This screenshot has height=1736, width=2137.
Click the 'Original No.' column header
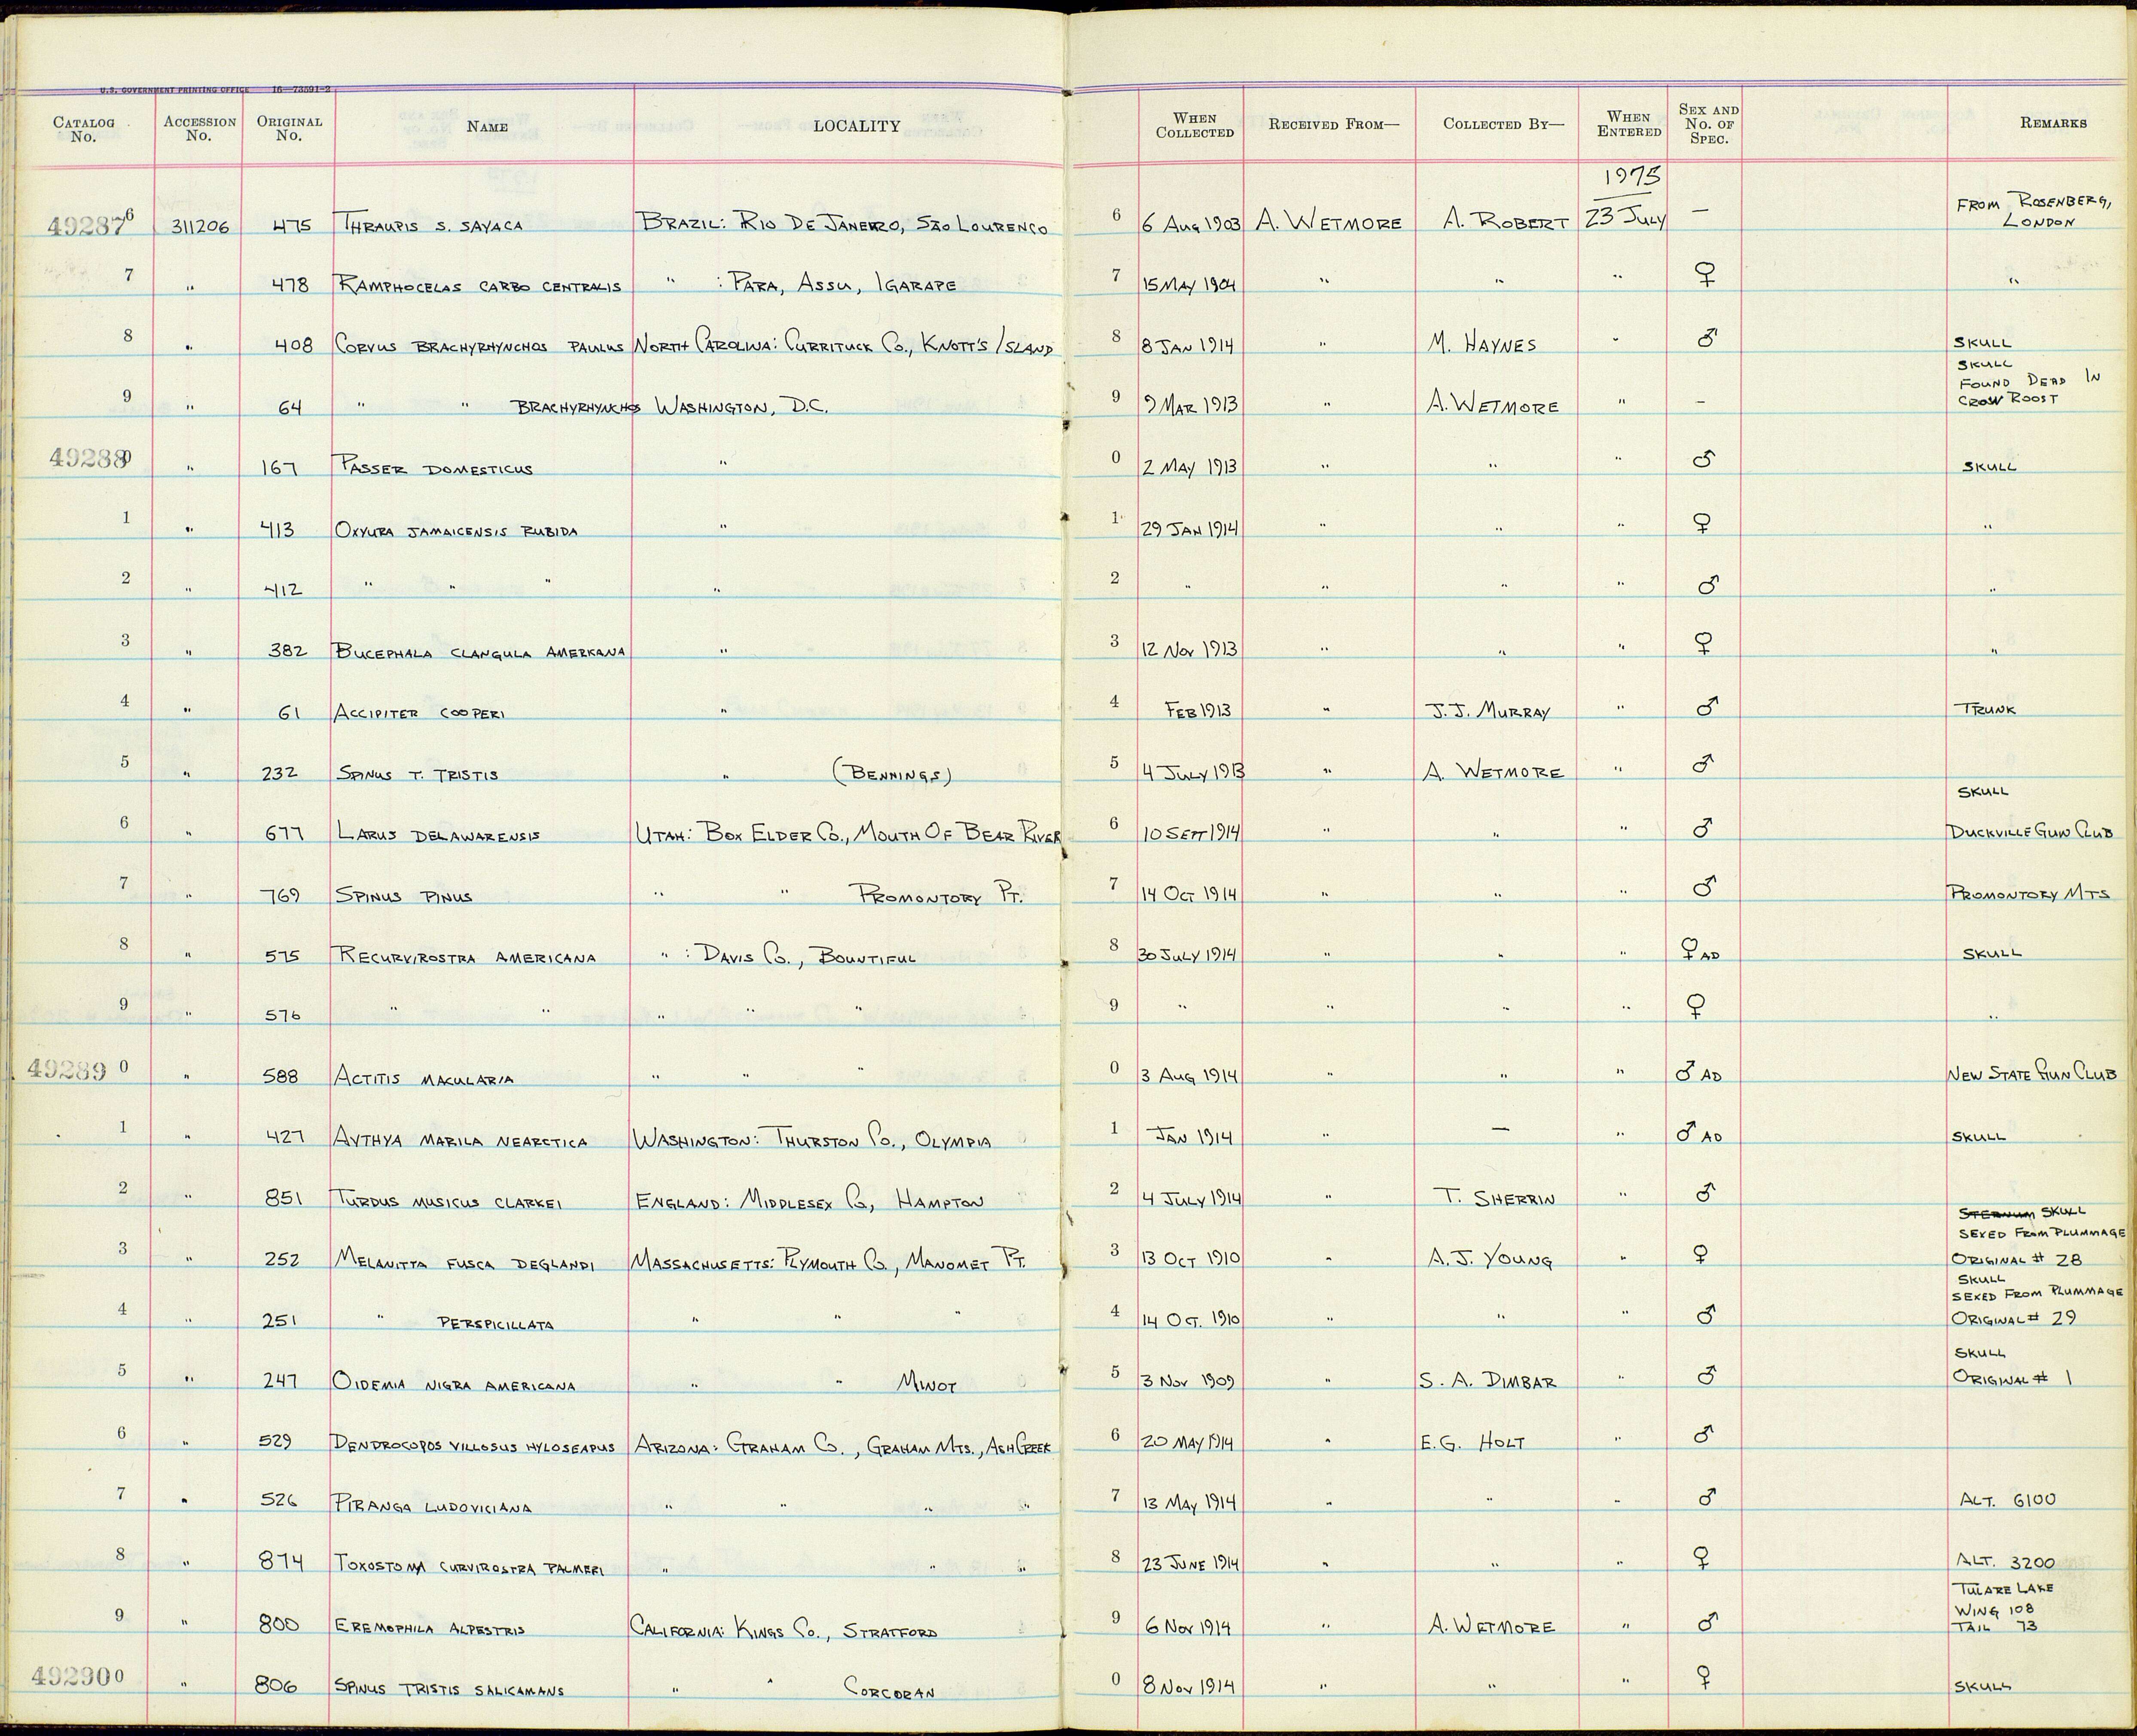click(x=289, y=128)
